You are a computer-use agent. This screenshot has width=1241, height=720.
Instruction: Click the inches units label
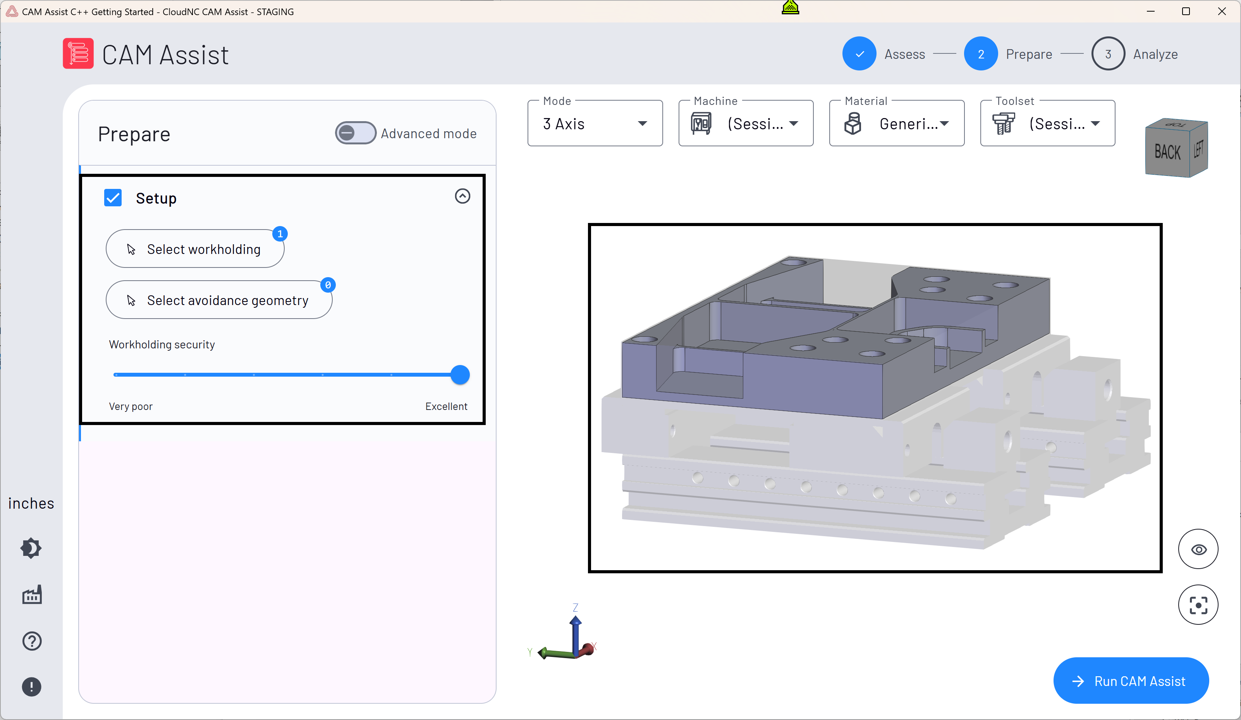pyautogui.click(x=31, y=504)
